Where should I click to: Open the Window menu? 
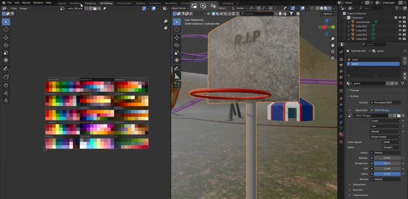point(38,3)
